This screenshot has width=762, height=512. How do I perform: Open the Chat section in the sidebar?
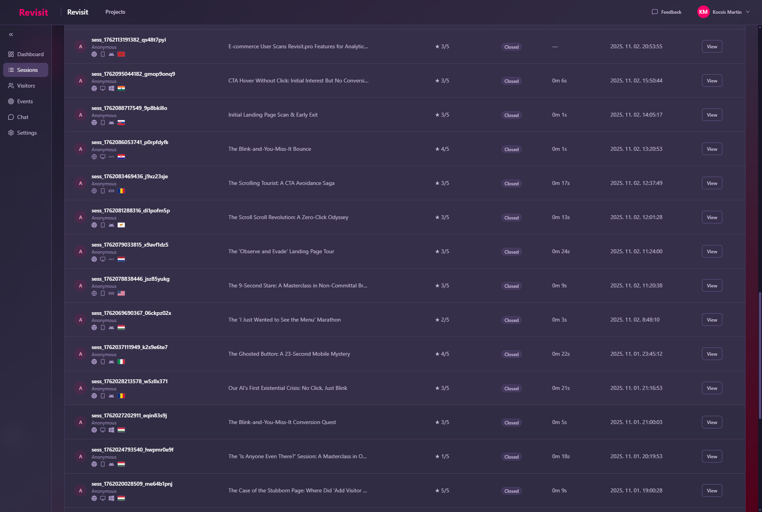pyautogui.click(x=23, y=117)
